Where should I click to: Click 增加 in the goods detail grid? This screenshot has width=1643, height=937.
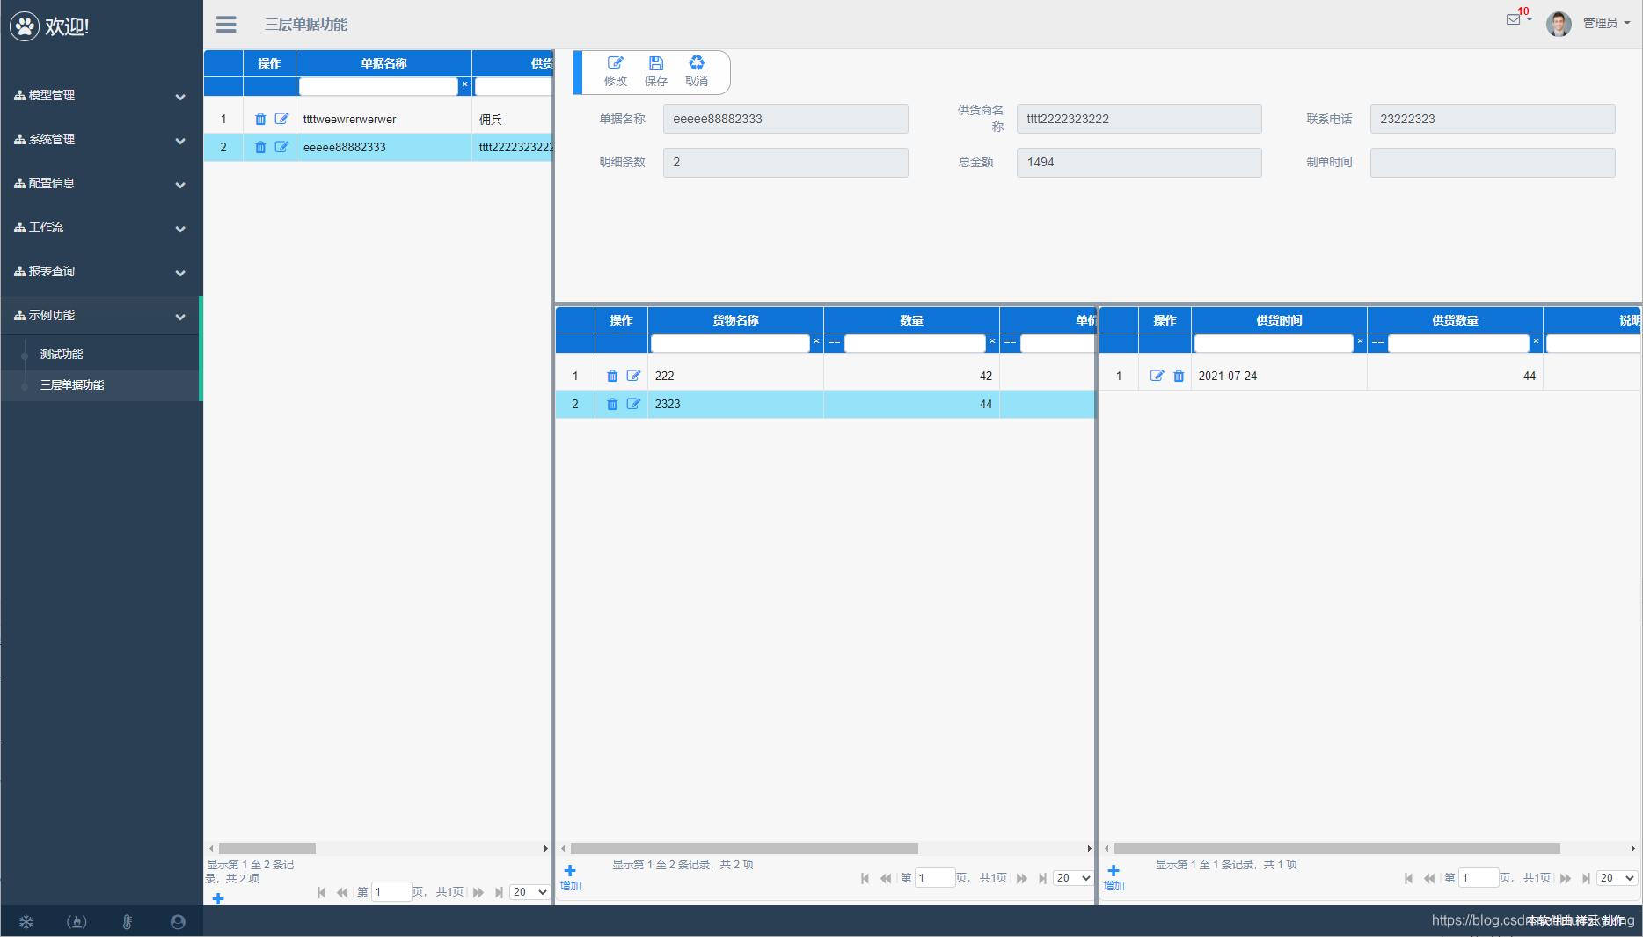570,877
